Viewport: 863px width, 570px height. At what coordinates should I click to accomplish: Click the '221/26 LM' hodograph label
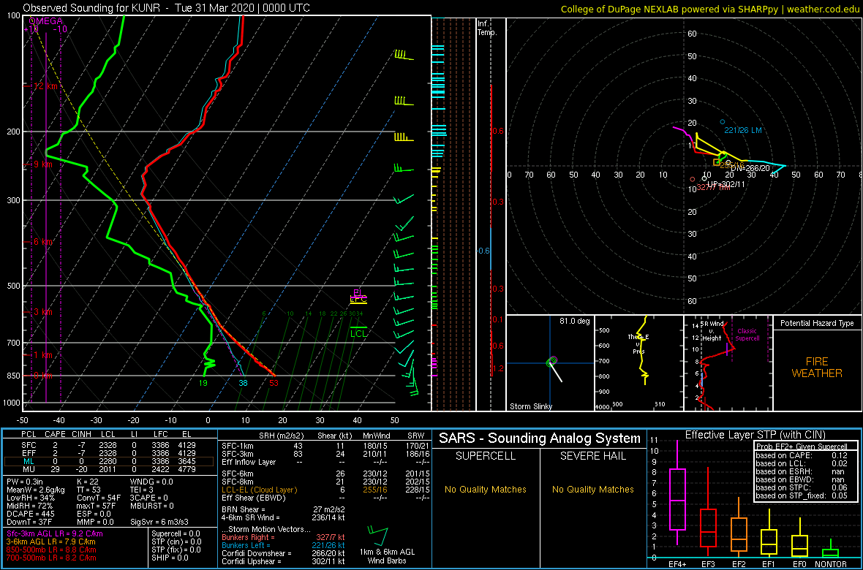(743, 130)
